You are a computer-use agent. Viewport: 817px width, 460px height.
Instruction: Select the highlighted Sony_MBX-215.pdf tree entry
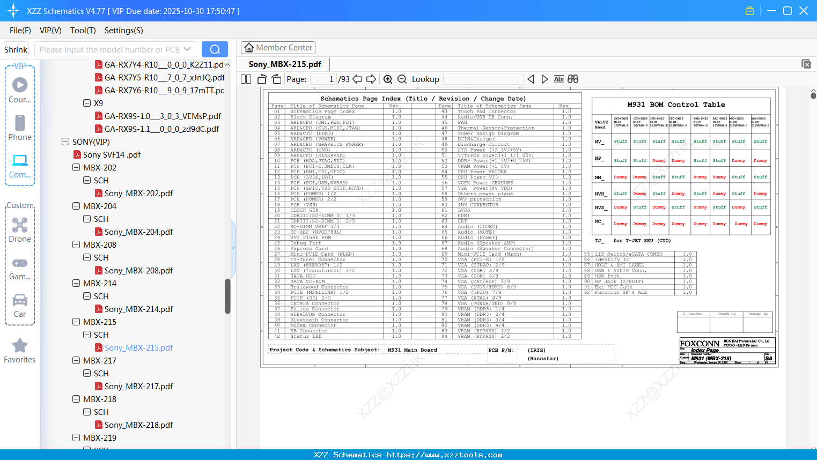tap(138, 347)
